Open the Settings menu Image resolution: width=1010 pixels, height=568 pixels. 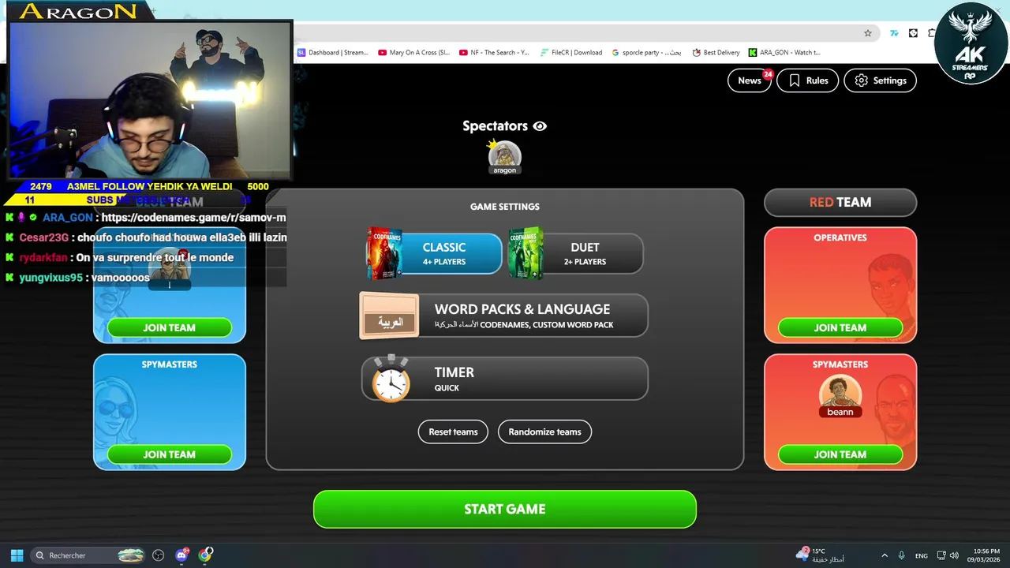(x=880, y=80)
